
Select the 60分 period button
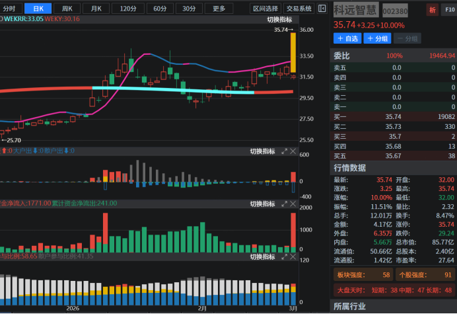point(160,9)
